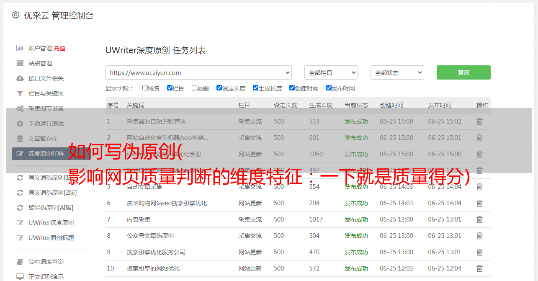Select 接口文件相关 in the sidebar
Viewport: 538px width, 281px height.
[46, 78]
